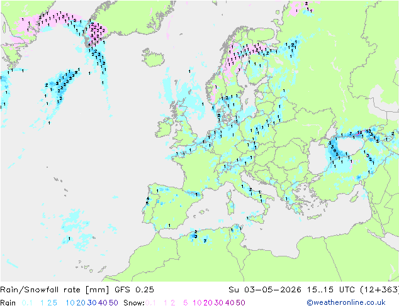Select the Snow legend value 20
This screenshot has width=399, height=308.
(208, 303)
